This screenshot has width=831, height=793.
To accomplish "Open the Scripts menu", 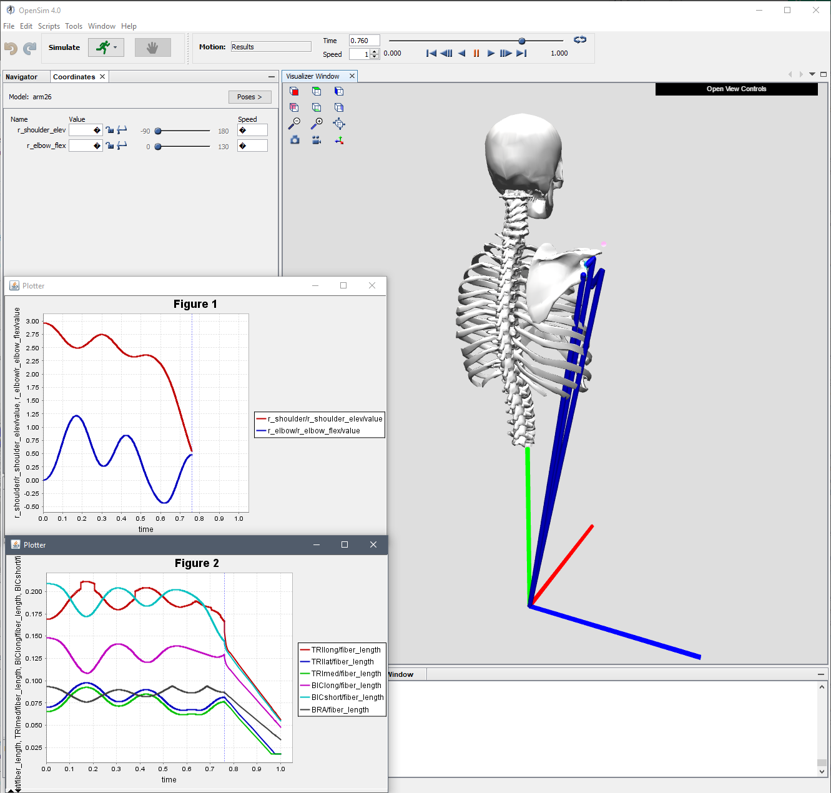I will point(49,26).
